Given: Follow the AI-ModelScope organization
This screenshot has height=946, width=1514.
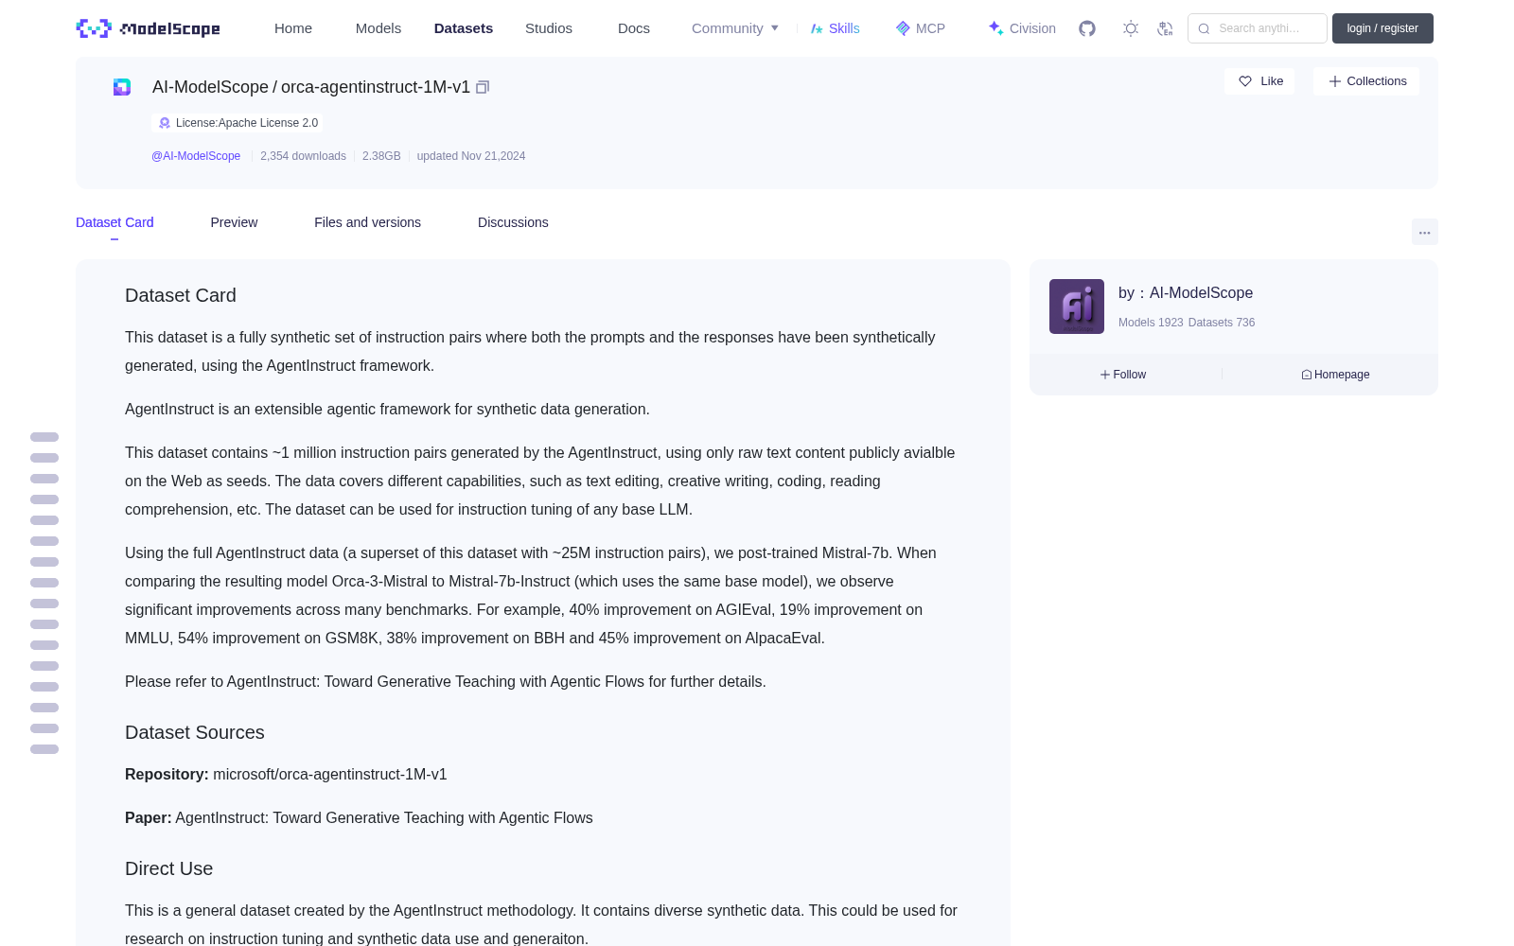Looking at the screenshot, I should tap(1123, 375).
